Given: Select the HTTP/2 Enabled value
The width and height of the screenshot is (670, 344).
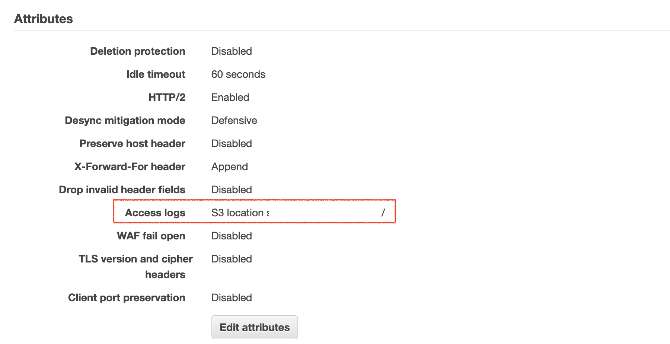Looking at the screenshot, I should pos(230,97).
